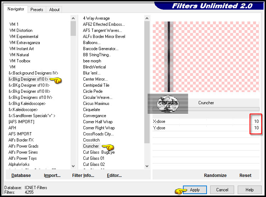
Task: Click Import... button
Action: point(52,175)
